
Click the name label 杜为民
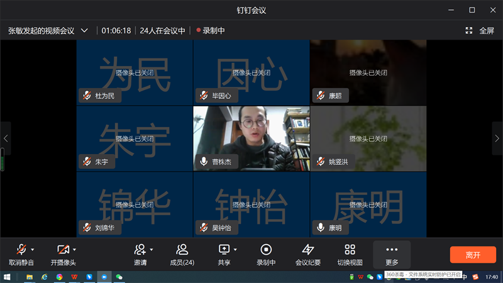104,96
